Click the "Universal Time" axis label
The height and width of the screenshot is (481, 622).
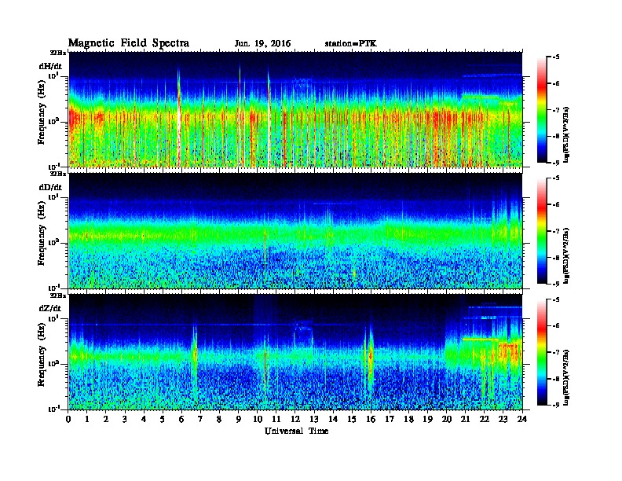click(296, 431)
